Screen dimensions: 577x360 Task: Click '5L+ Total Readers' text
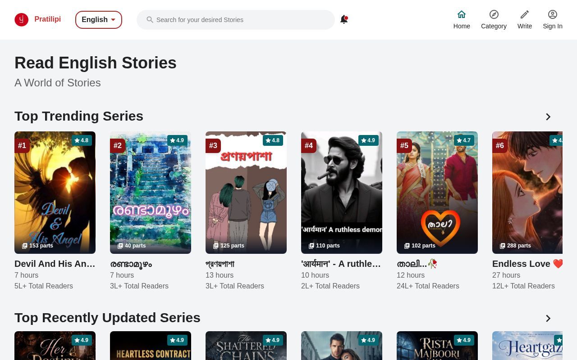pyautogui.click(x=44, y=286)
